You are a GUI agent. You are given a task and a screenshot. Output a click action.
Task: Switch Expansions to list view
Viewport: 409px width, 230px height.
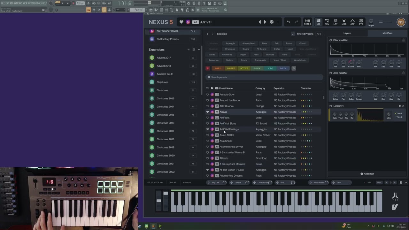coord(188,50)
